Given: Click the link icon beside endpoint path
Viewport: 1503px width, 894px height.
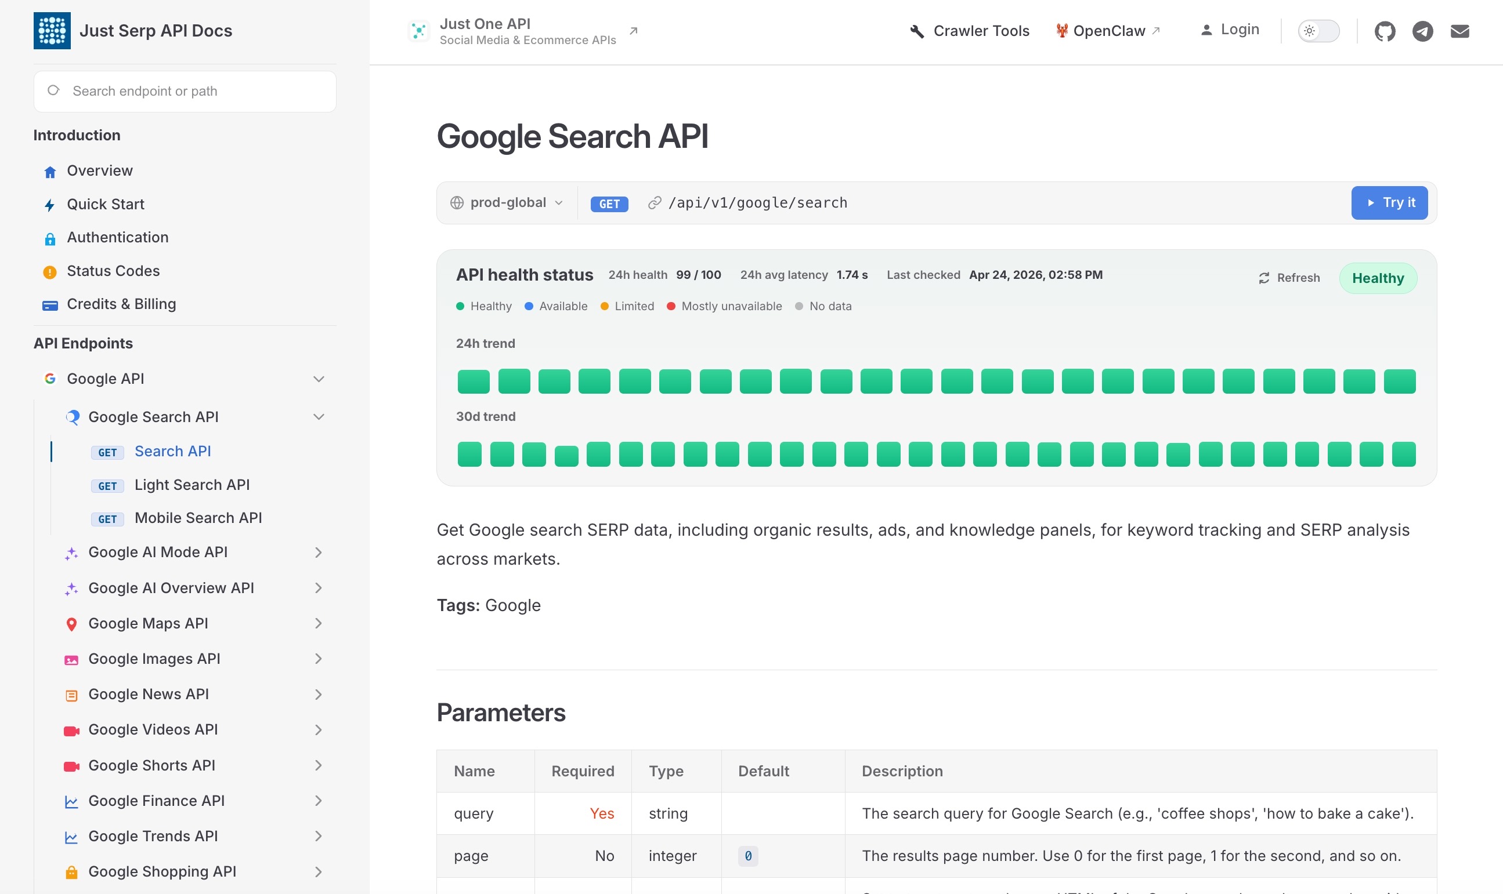Looking at the screenshot, I should coord(654,203).
